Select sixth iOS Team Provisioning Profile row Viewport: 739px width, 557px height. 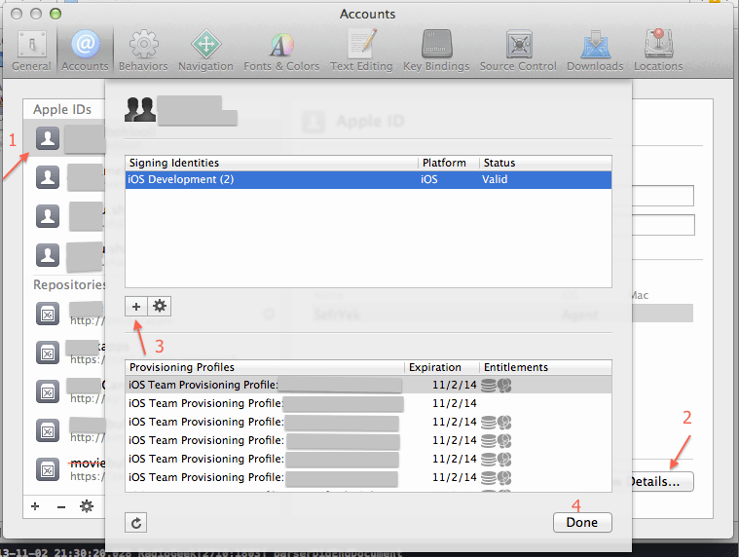pyautogui.click(x=369, y=477)
